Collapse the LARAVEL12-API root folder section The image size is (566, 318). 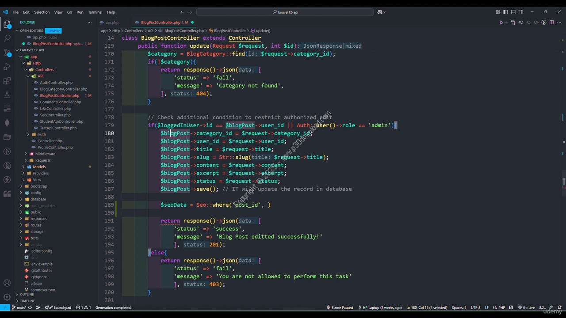[x=32, y=50]
